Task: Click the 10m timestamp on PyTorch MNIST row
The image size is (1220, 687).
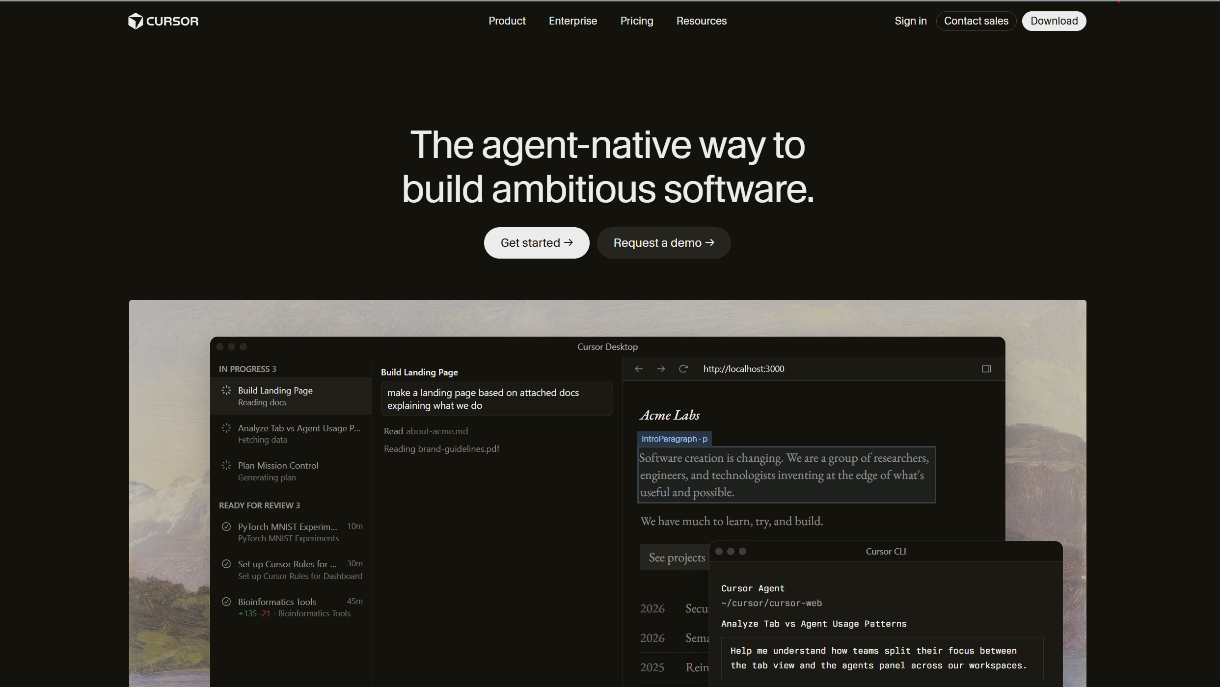Action: click(x=354, y=527)
